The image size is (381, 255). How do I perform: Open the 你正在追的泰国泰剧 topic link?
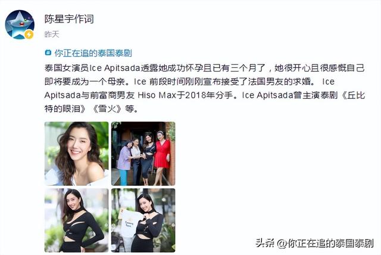pos(93,53)
